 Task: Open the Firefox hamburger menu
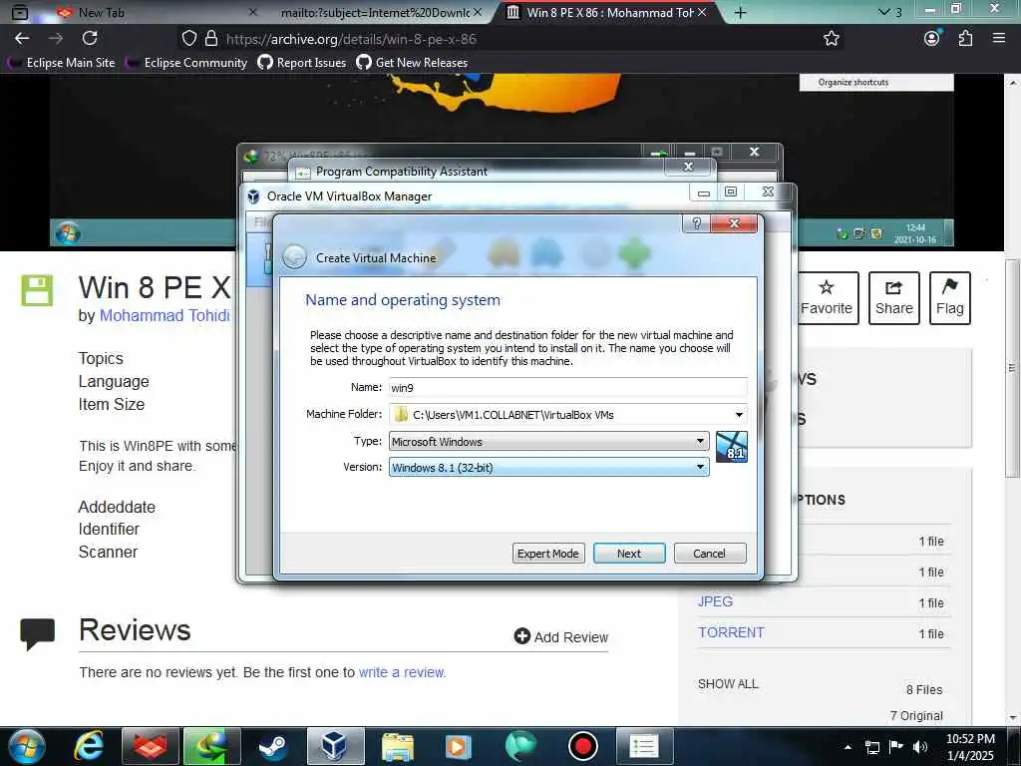(x=999, y=39)
